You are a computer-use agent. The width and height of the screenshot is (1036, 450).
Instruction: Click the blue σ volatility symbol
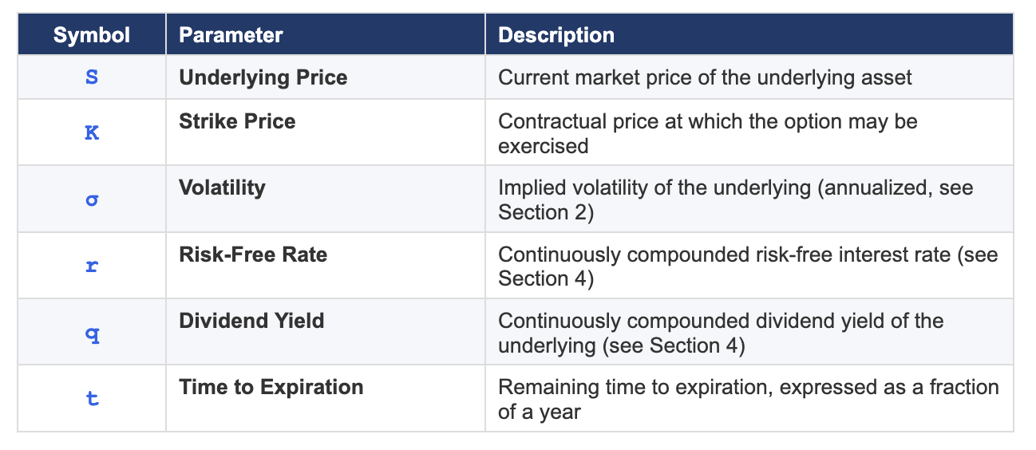point(92,199)
